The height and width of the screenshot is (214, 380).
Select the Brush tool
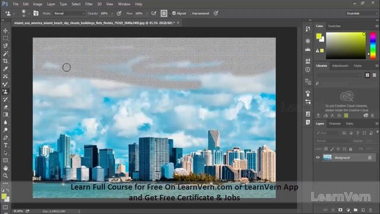coord(5,84)
